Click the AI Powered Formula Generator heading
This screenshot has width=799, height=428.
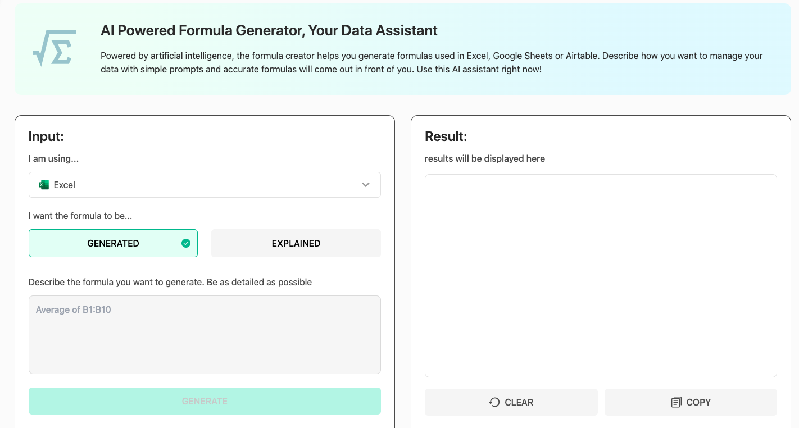tap(269, 30)
